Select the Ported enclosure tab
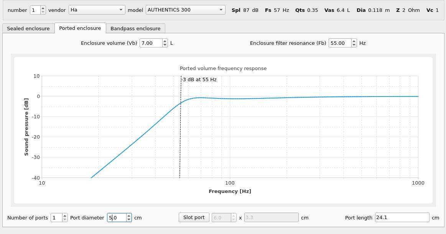The width and height of the screenshot is (446, 234). 80,28
